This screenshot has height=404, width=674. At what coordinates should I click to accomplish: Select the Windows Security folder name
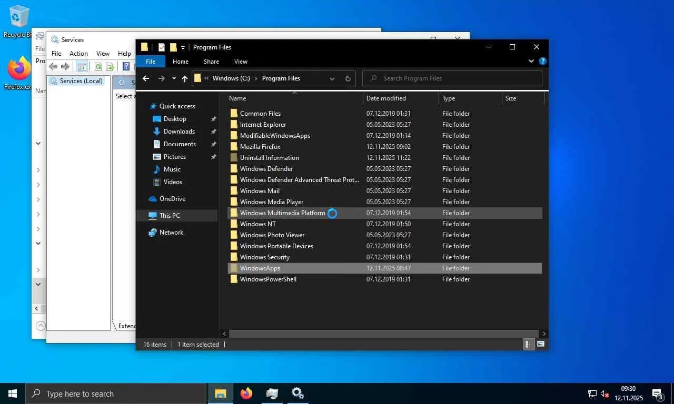point(265,257)
